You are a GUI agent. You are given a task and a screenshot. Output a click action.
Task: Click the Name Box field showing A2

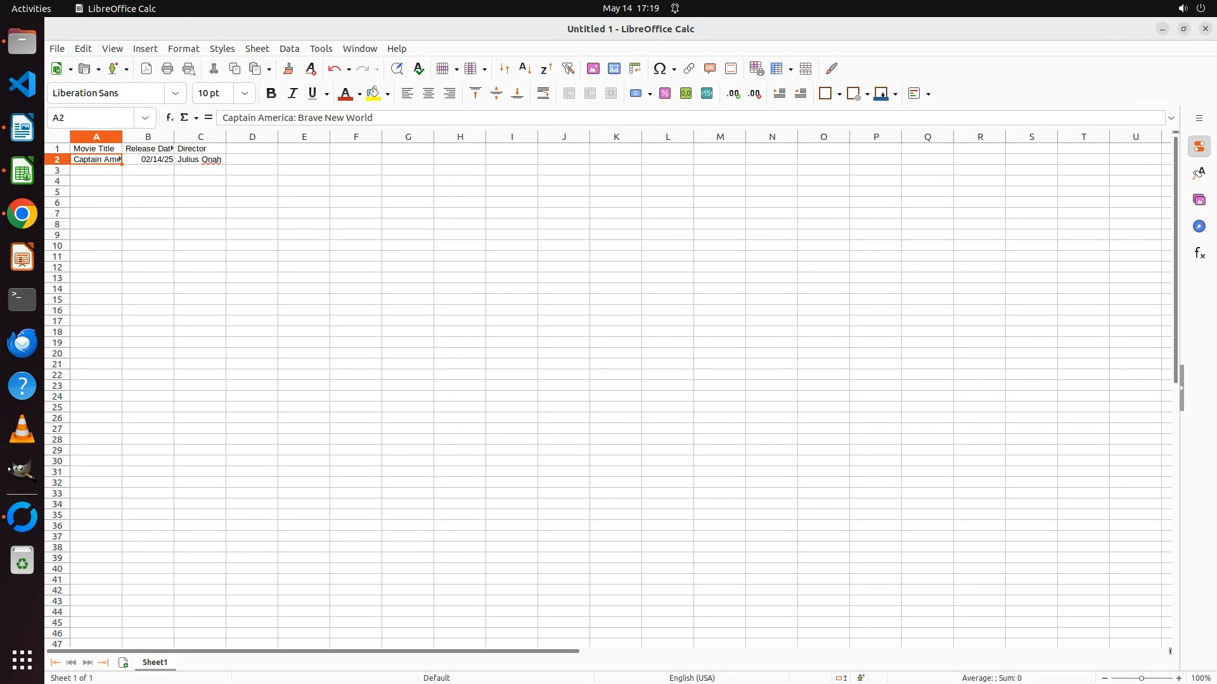pos(92,118)
